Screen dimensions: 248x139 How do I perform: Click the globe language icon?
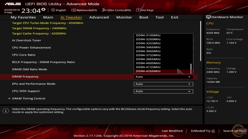coord(53,10)
